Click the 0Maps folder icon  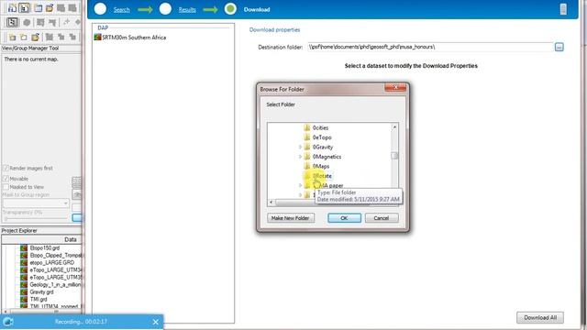[x=307, y=167]
